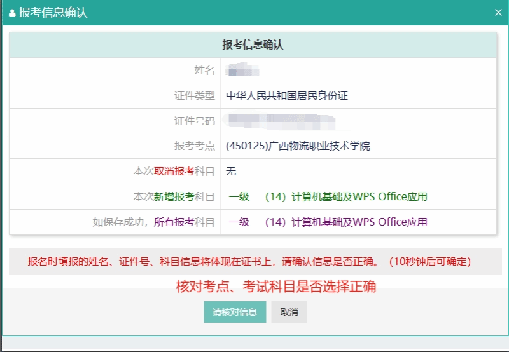Screen dimensions: 509x352
Task: Click the user icon in the dialog title
Action: pos(12,13)
